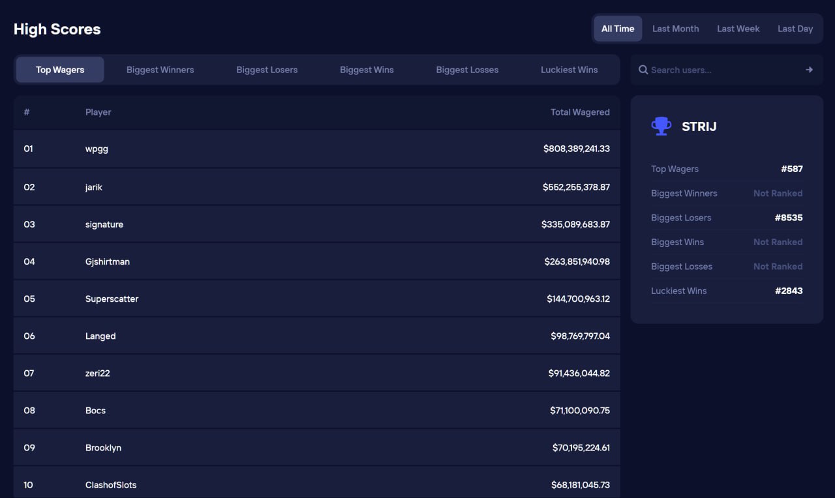Open player wpgg's profile
835x498 pixels.
(97, 149)
